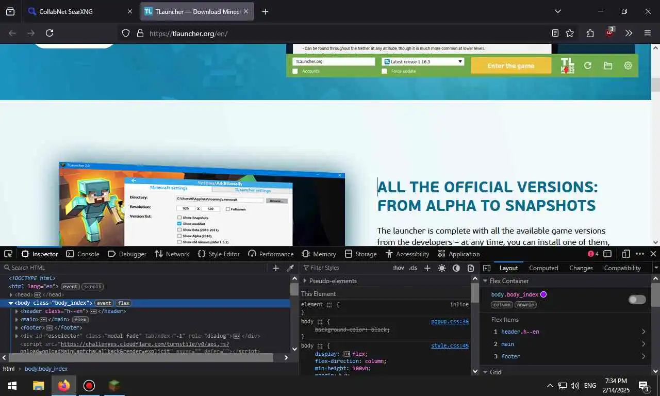Expand the footer node in markup
The width and height of the screenshot is (660, 396).
[16, 328]
